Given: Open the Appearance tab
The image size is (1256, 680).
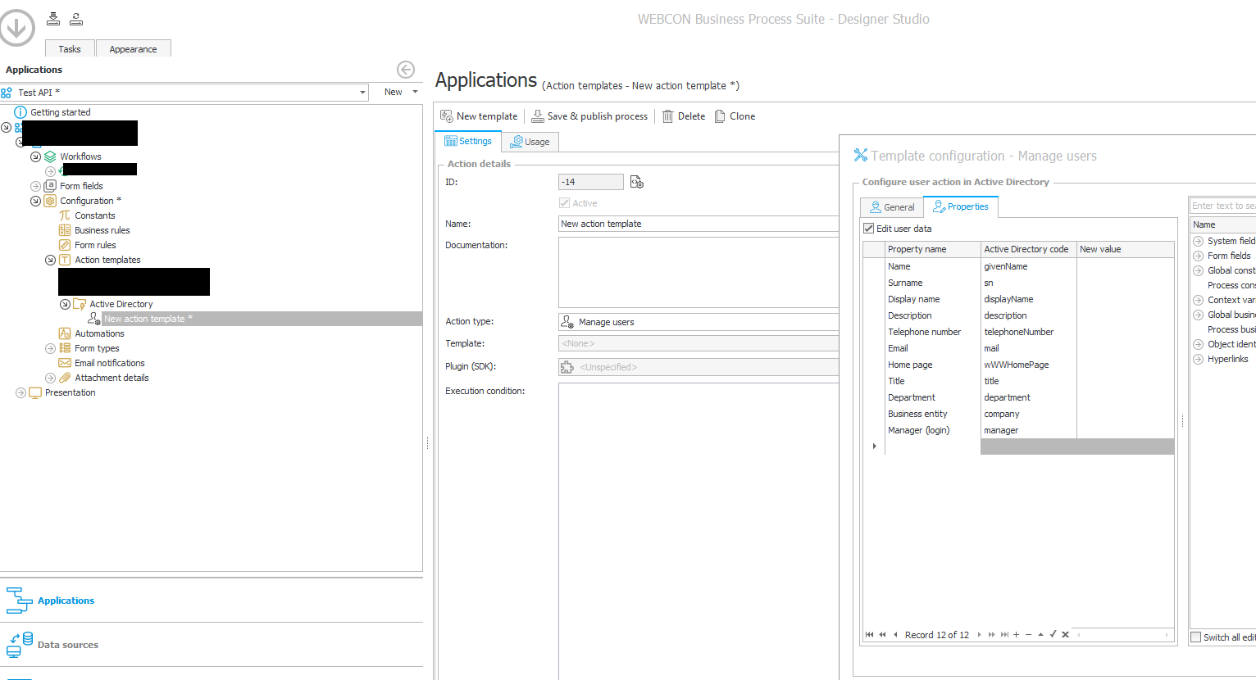Looking at the screenshot, I should (133, 48).
